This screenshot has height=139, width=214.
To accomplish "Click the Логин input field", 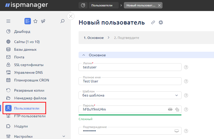I will click(x=130, y=67).
